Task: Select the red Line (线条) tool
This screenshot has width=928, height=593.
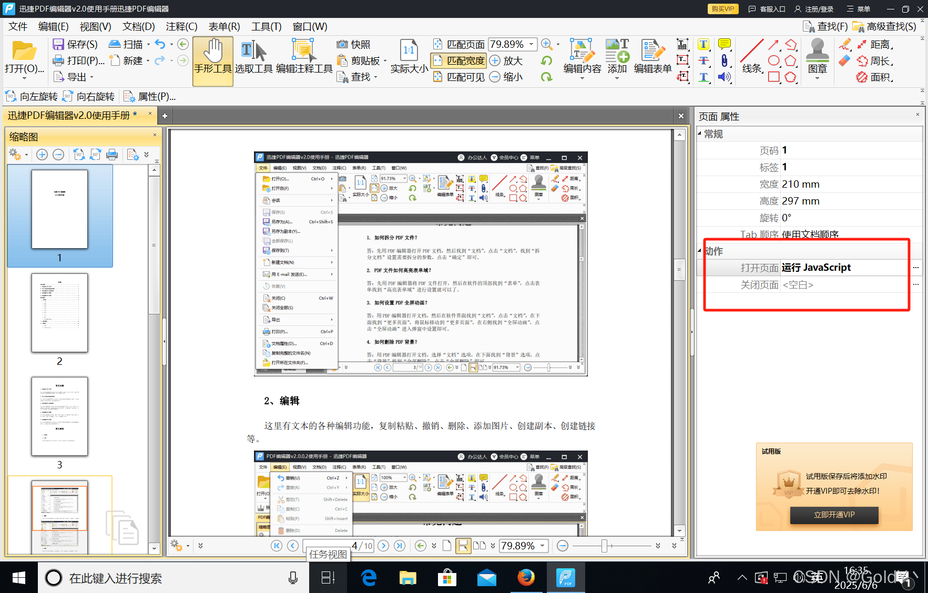Action: 752,56
